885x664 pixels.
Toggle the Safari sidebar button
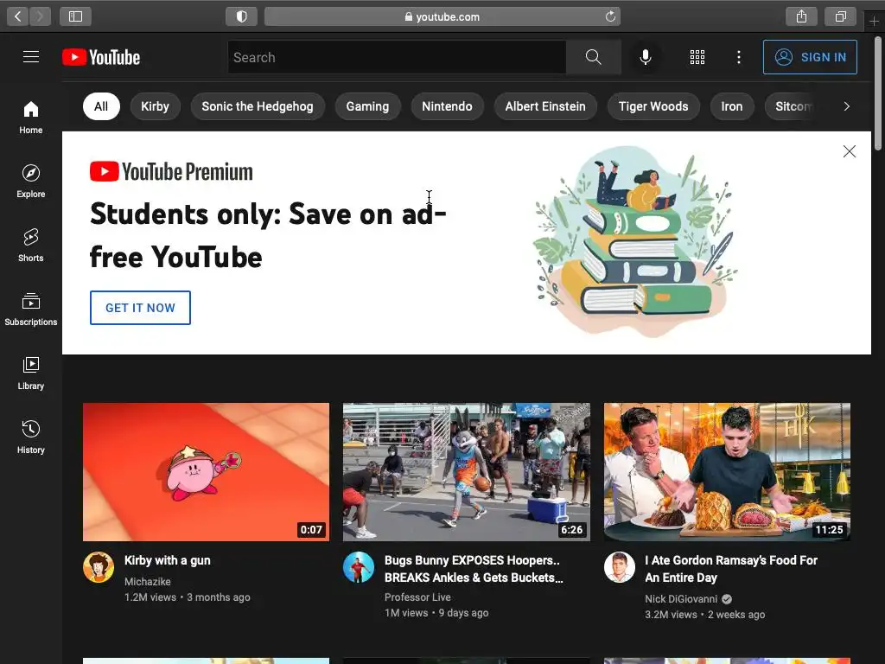click(76, 16)
